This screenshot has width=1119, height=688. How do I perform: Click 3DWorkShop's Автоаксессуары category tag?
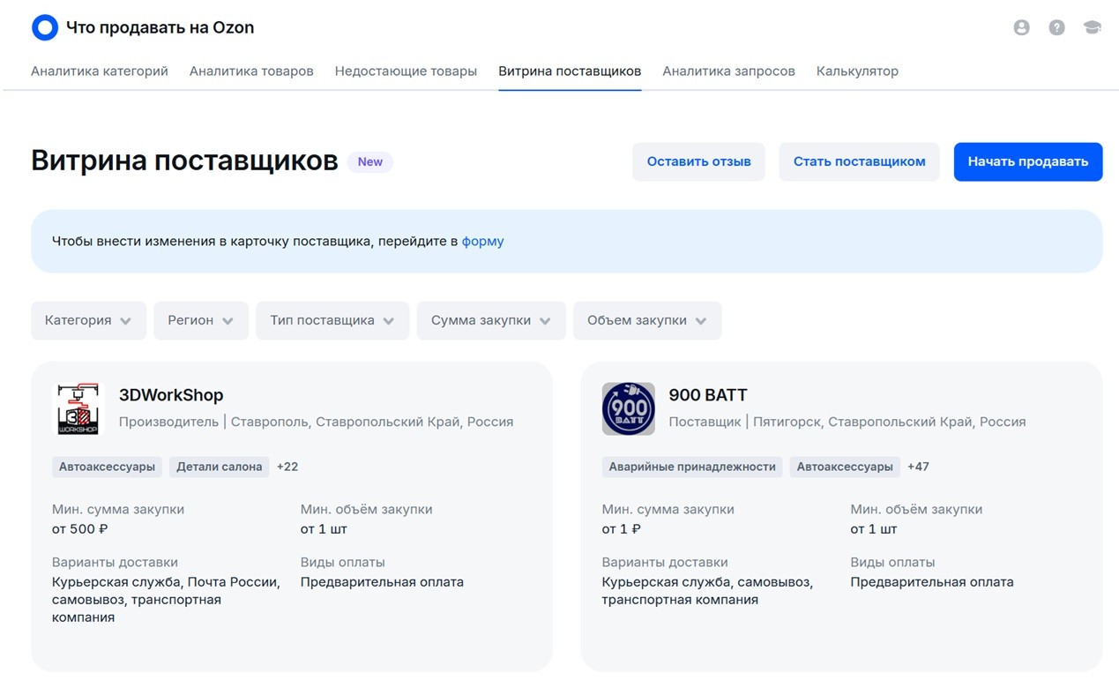pos(107,467)
